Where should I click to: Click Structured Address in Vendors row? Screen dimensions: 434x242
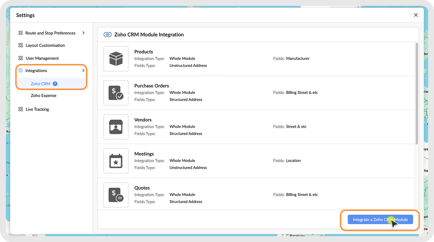[186, 134]
